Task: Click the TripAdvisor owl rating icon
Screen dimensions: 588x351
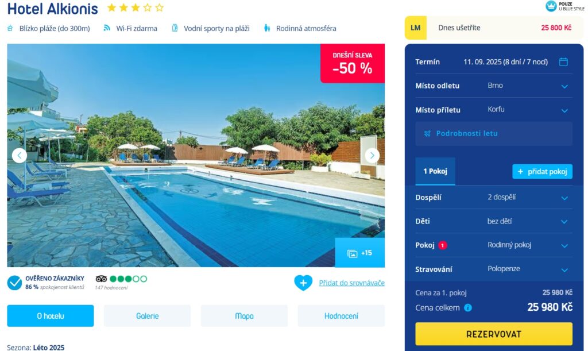Action: click(x=101, y=279)
